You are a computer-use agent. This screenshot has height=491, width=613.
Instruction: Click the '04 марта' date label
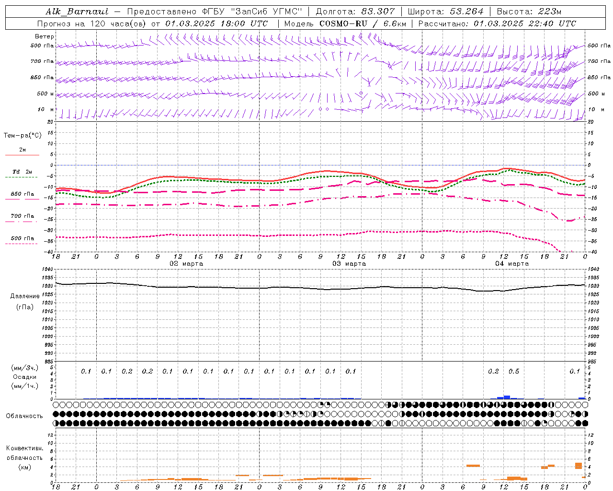point(512,264)
